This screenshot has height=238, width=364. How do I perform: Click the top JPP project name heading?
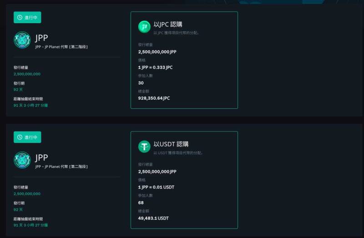coord(41,38)
